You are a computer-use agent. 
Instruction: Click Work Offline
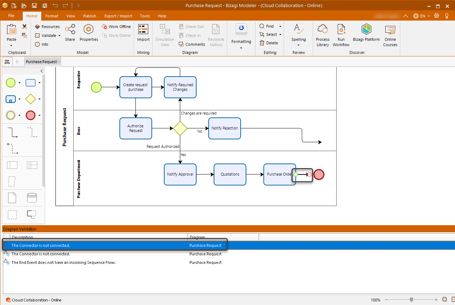point(116,27)
